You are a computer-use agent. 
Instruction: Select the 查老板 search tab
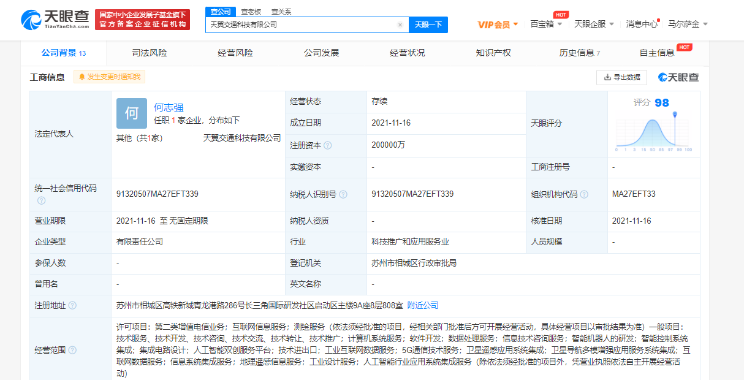click(x=251, y=12)
